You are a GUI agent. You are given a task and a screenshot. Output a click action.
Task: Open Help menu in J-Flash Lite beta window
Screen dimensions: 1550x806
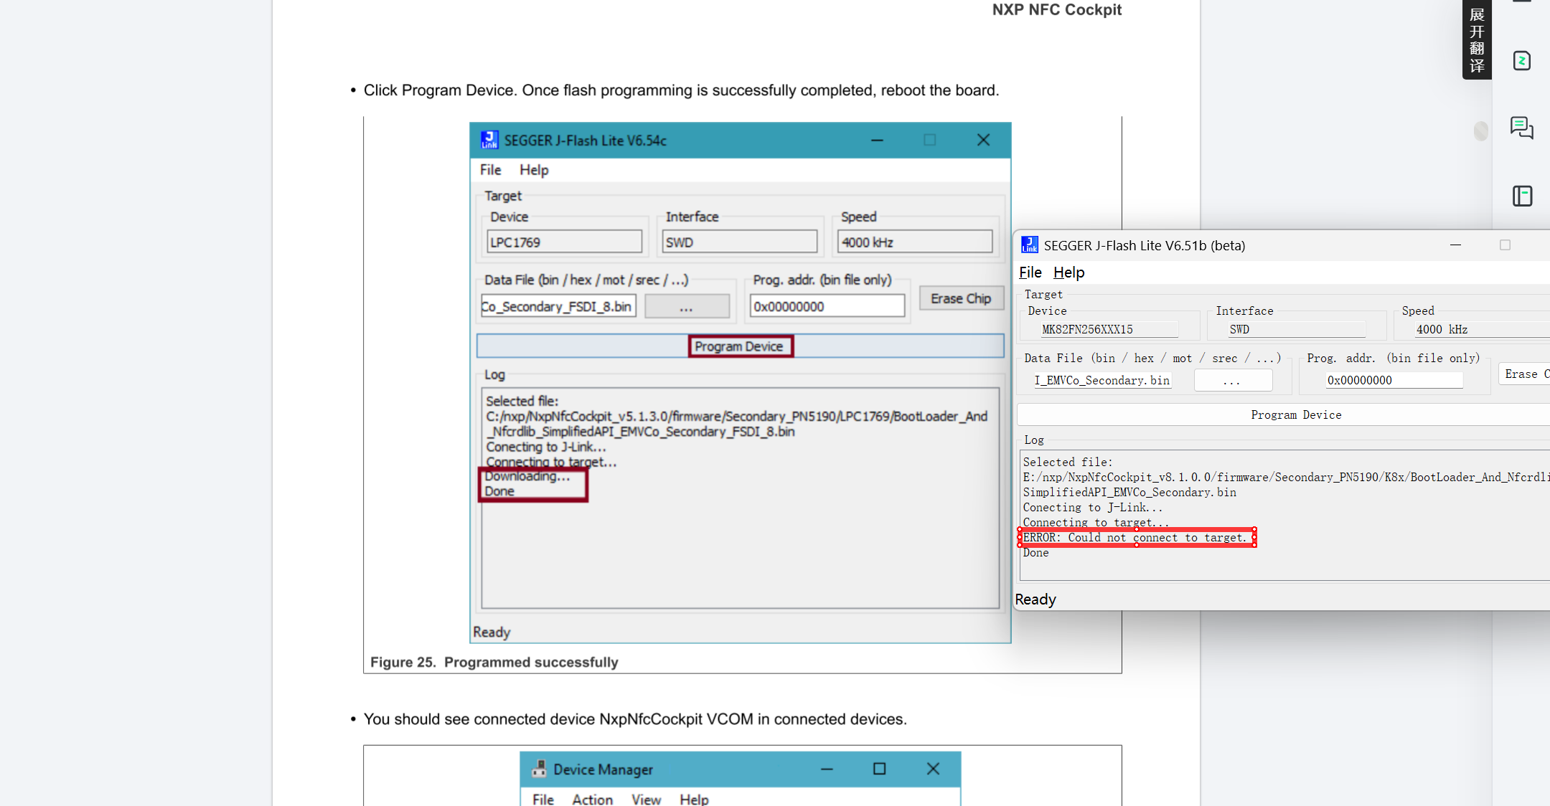pyautogui.click(x=1068, y=272)
